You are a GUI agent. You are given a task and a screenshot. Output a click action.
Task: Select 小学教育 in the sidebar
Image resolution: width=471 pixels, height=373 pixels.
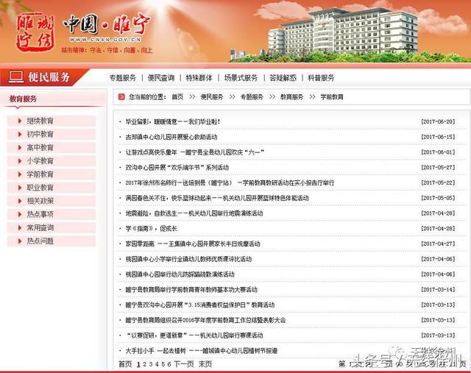(40, 161)
